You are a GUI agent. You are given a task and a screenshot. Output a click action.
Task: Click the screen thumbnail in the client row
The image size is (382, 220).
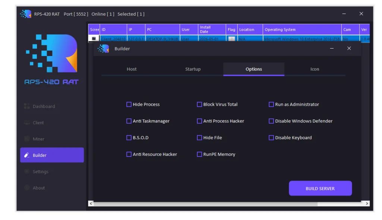(94, 38)
